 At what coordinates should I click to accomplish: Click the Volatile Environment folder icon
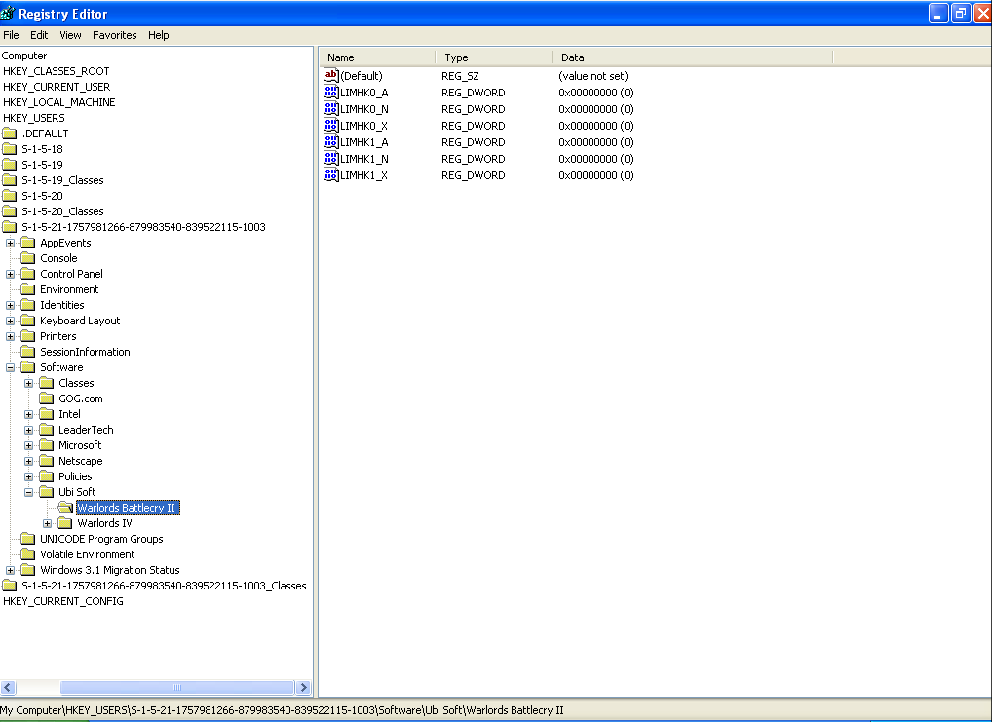28,555
